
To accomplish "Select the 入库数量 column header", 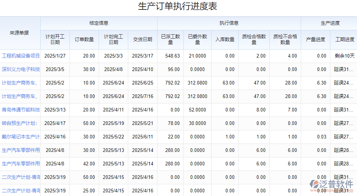I will point(225,39).
